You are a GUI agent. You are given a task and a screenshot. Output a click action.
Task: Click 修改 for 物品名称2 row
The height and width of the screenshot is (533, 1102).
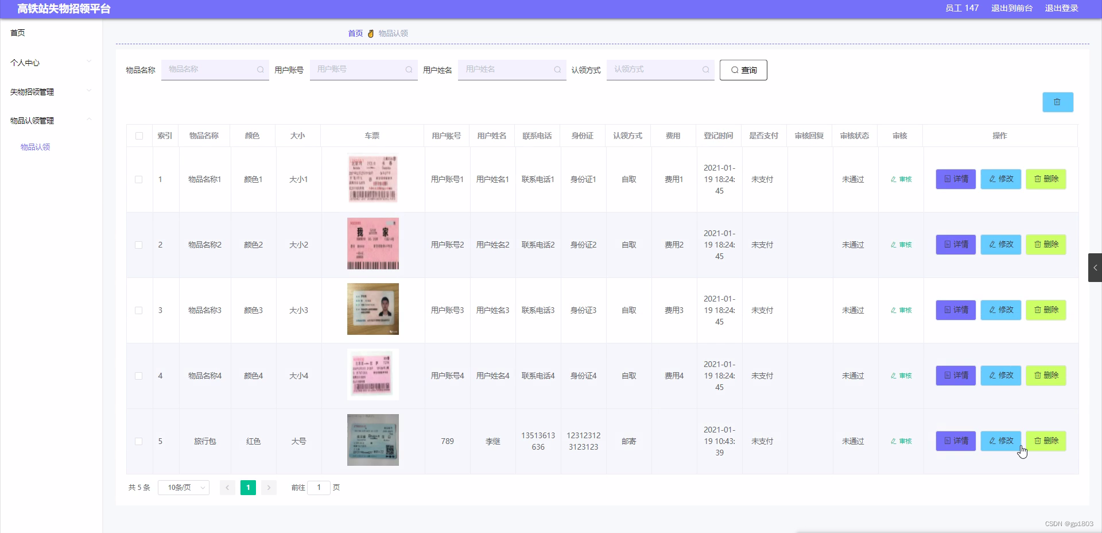[1001, 245]
